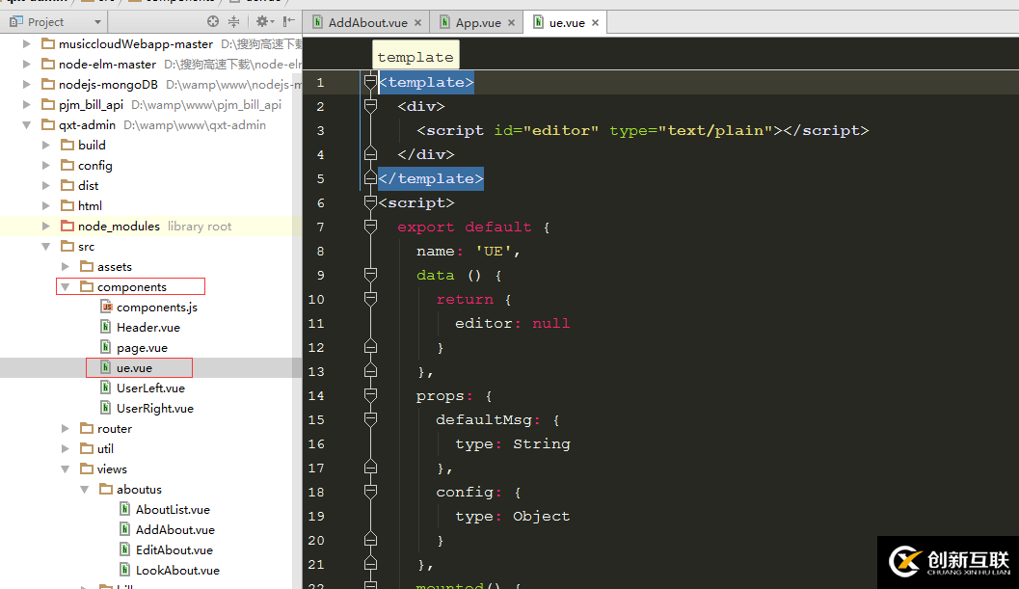Image resolution: width=1019 pixels, height=589 pixels.
Task: Fold the template block at line 1
Action: click(x=370, y=83)
